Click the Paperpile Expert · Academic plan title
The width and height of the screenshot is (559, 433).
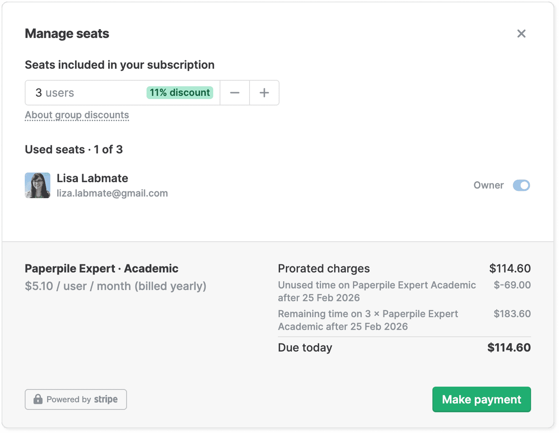[101, 268]
